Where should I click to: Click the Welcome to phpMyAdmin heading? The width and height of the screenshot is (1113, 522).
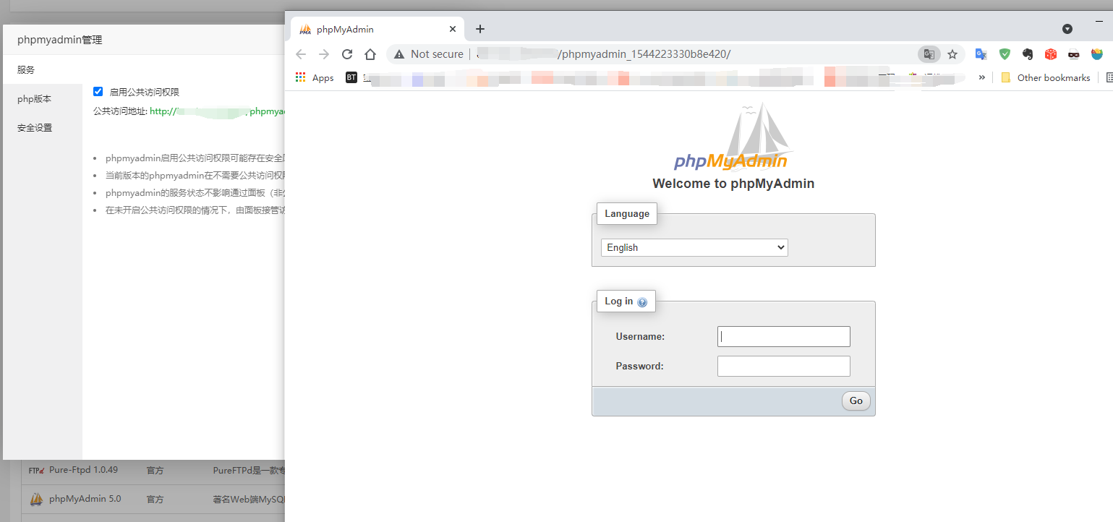click(x=733, y=184)
